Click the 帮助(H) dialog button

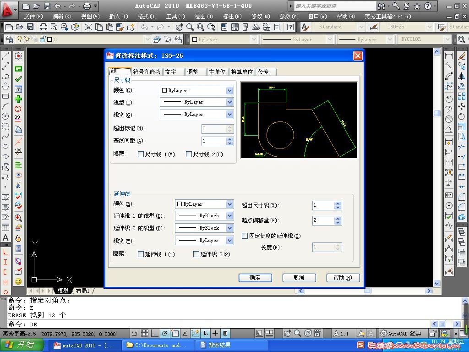click(343, 278)
